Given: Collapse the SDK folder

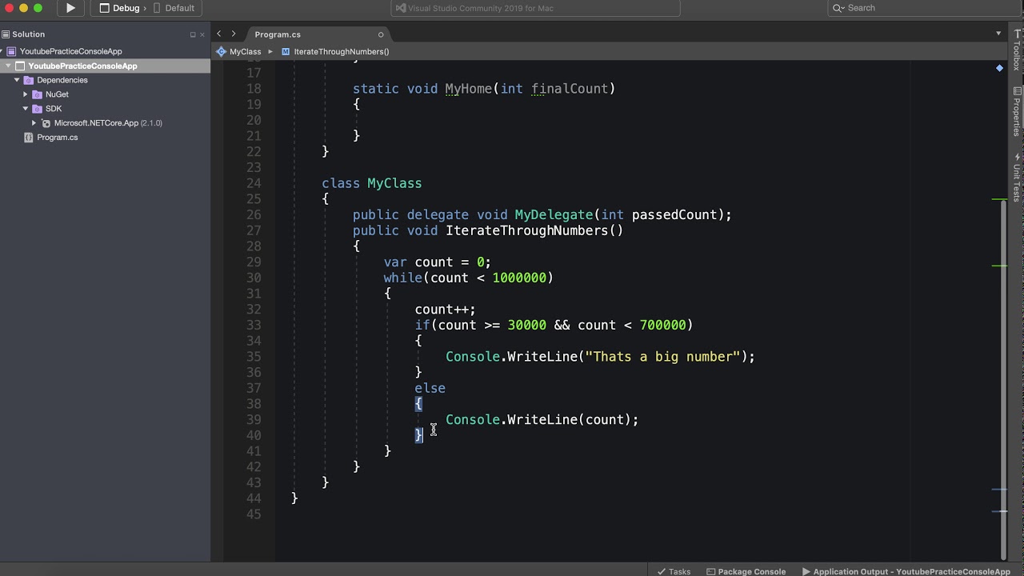Looking at the screenshot, I should tap(25, 109).
